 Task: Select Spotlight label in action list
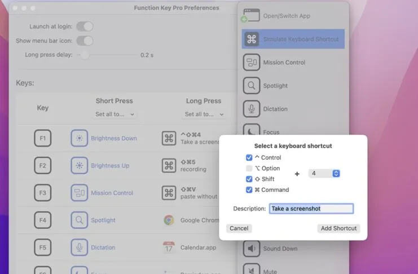coord(275,86)
